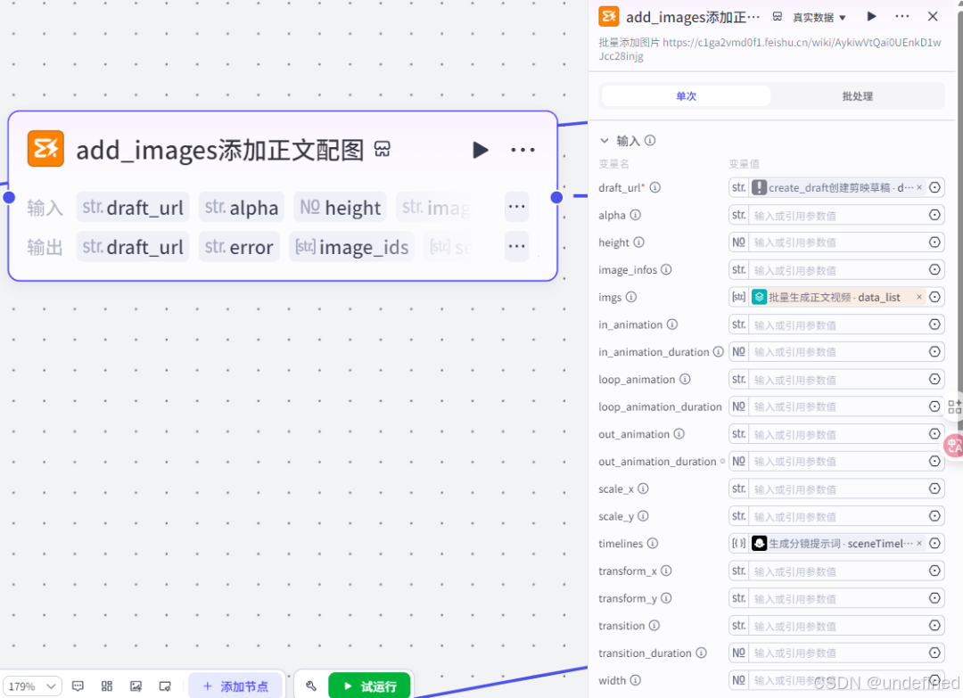Show info tooltip for in_animation parameter
The height and width of the screenshot is (698, 963).
[x=672, y=324]
